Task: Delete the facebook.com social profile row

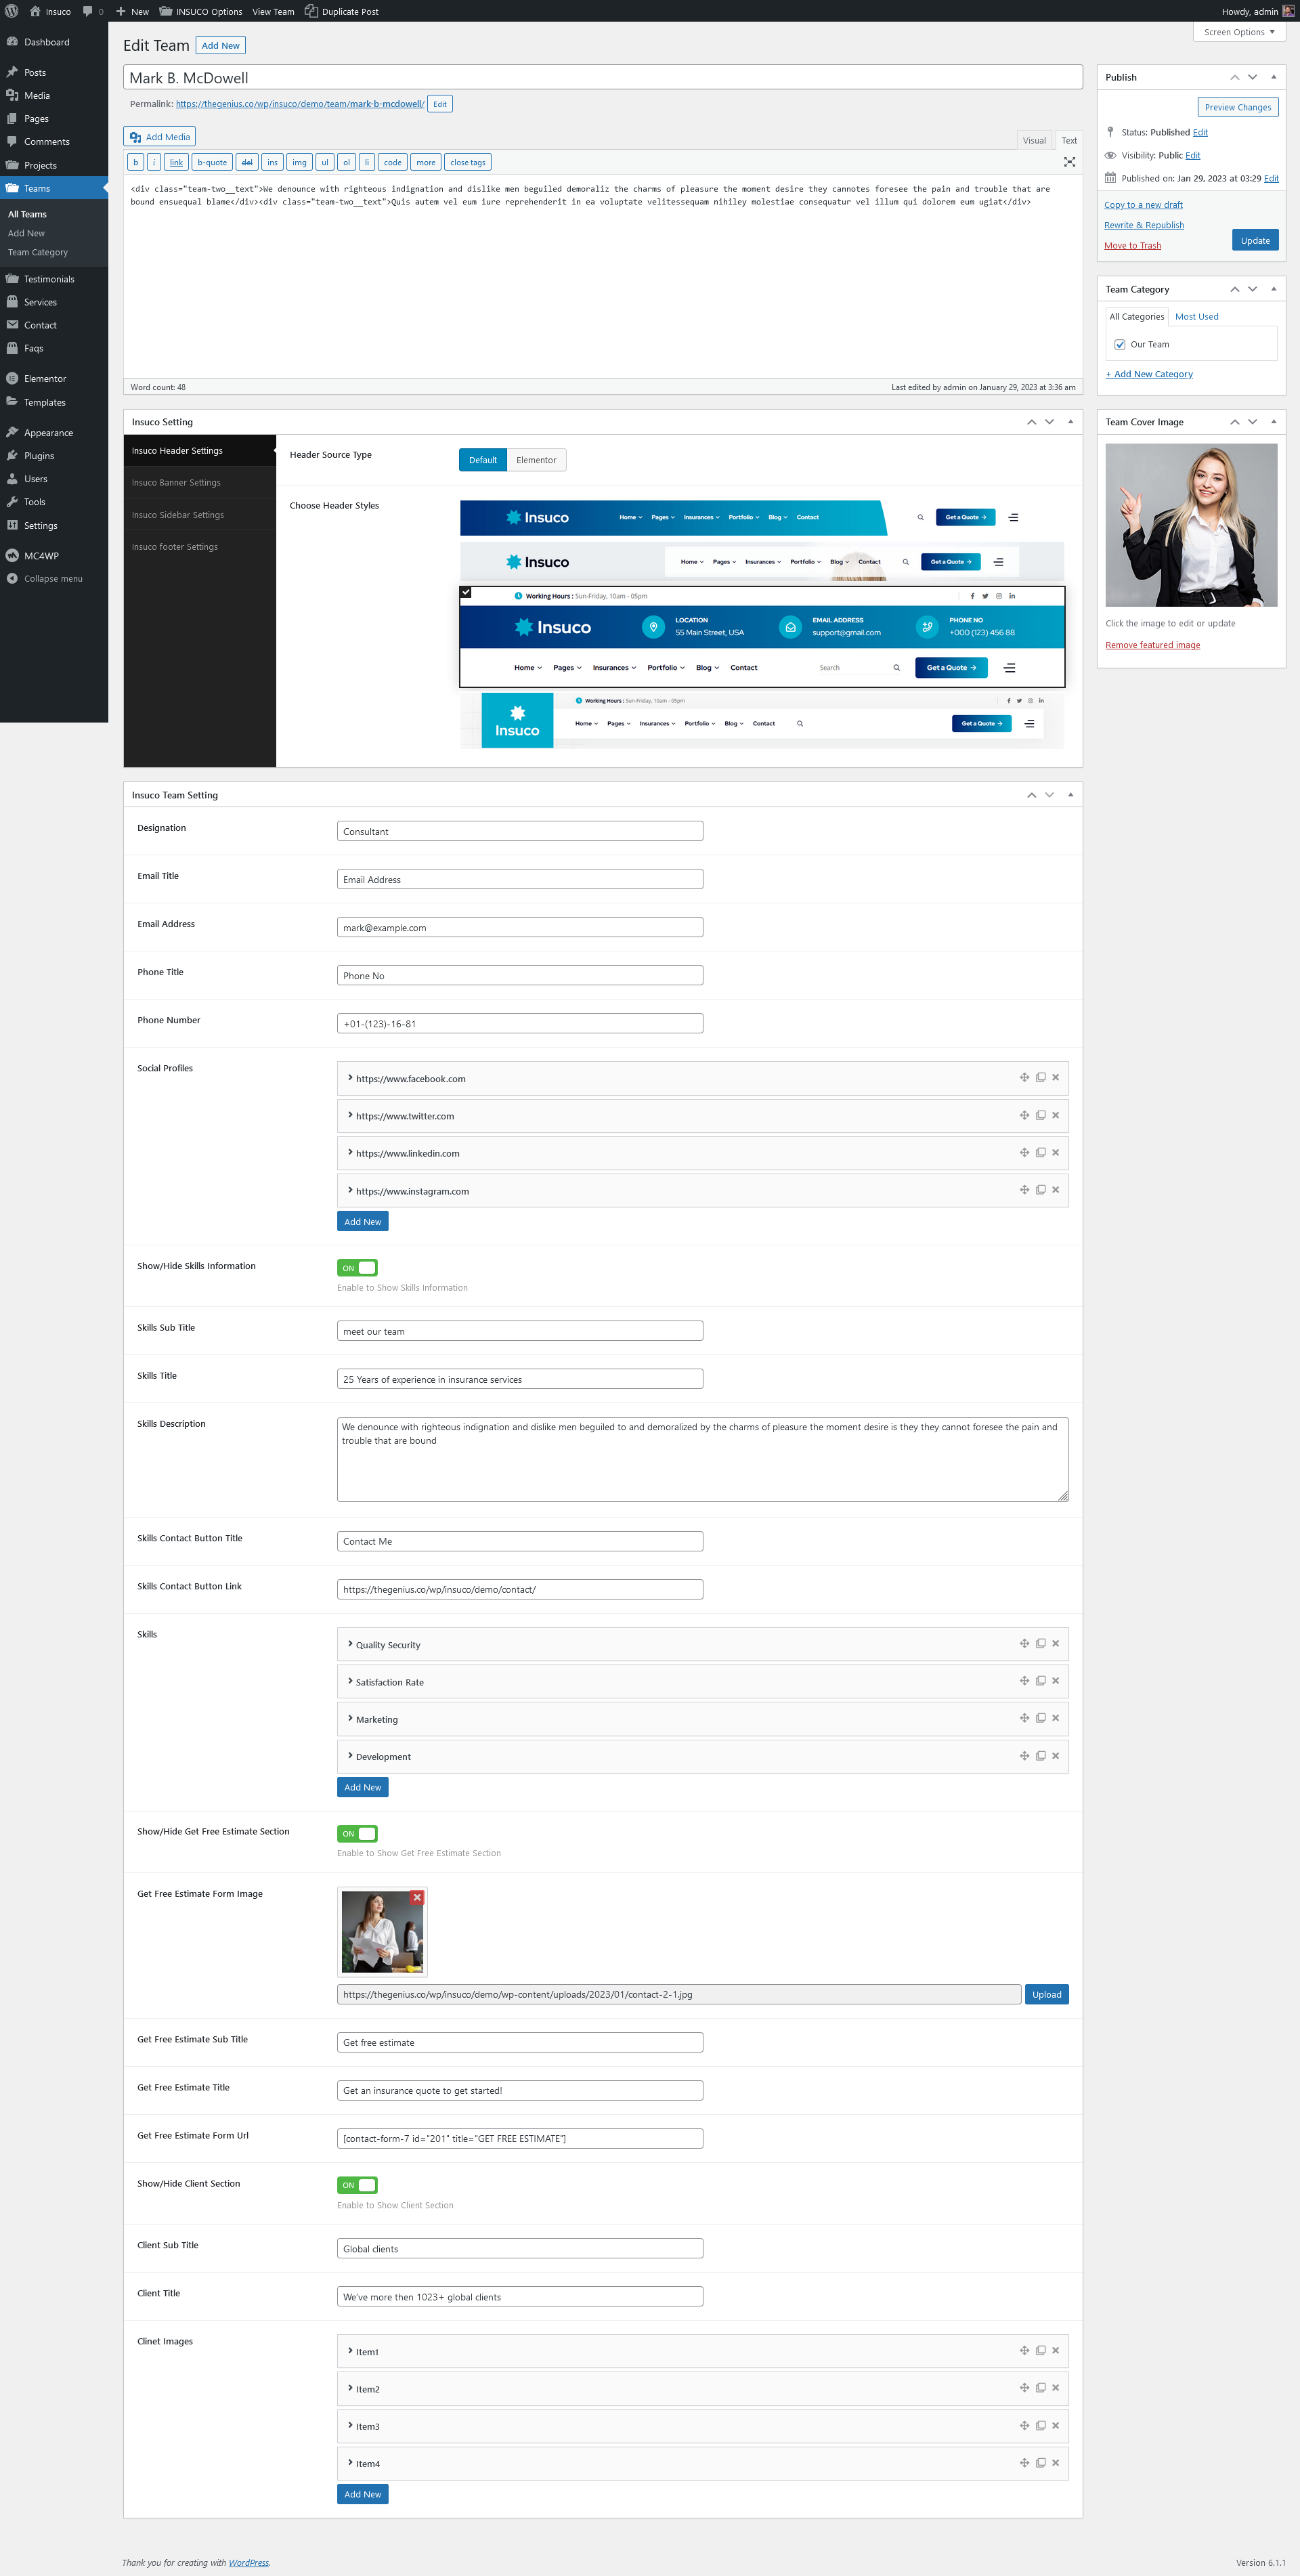Action: pyautogui.click(x=1055, y=1077)
